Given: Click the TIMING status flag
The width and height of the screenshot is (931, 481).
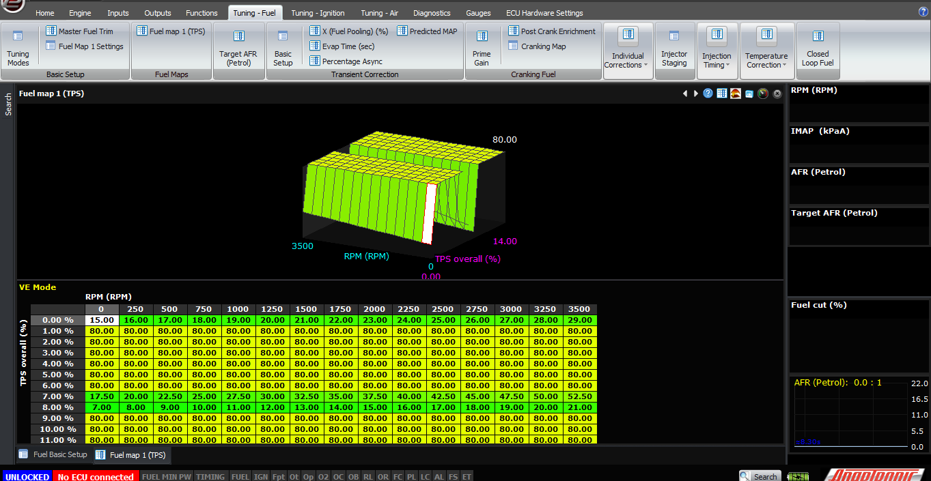Looking at the screenshot, I should 210,476.
